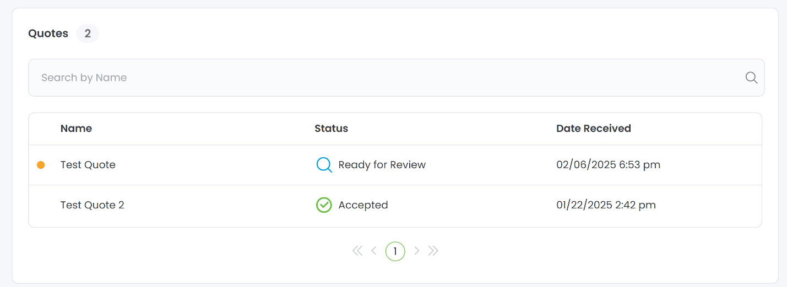Screen dimensions: 787x287
Task: Sort by Name column header
Action: pos(76,129)
